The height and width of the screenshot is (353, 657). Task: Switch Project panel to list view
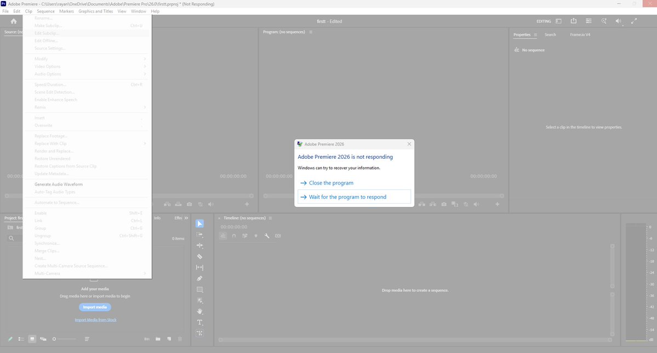coord(21,339)
